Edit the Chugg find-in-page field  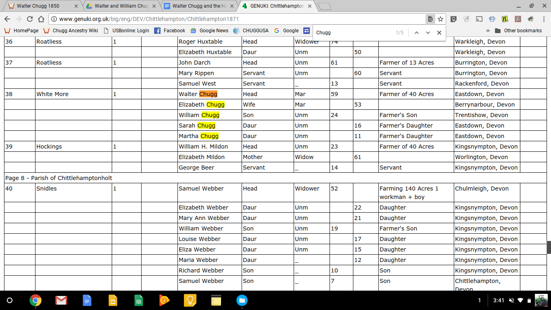[x=353, y=33]
